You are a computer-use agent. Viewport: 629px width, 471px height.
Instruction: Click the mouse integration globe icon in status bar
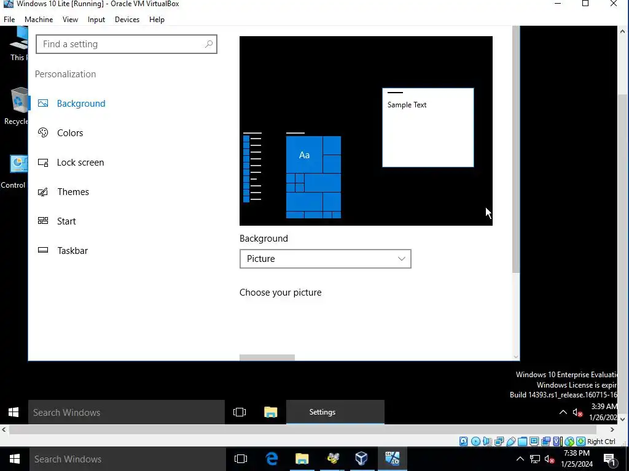(x=569, y=442)
